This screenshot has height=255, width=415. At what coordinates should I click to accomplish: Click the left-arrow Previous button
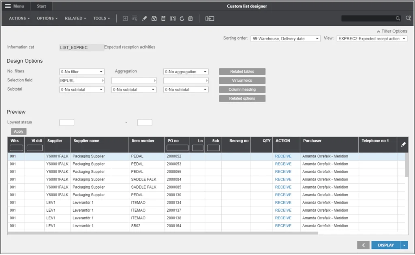[x=363, y=245]
